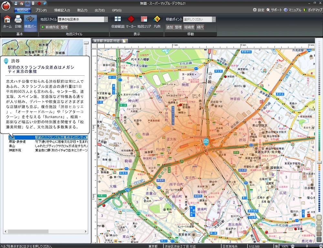Screen dimensions: 323x248
Task: Click 100% zoom value in status bar
Action: click(285, 246)
